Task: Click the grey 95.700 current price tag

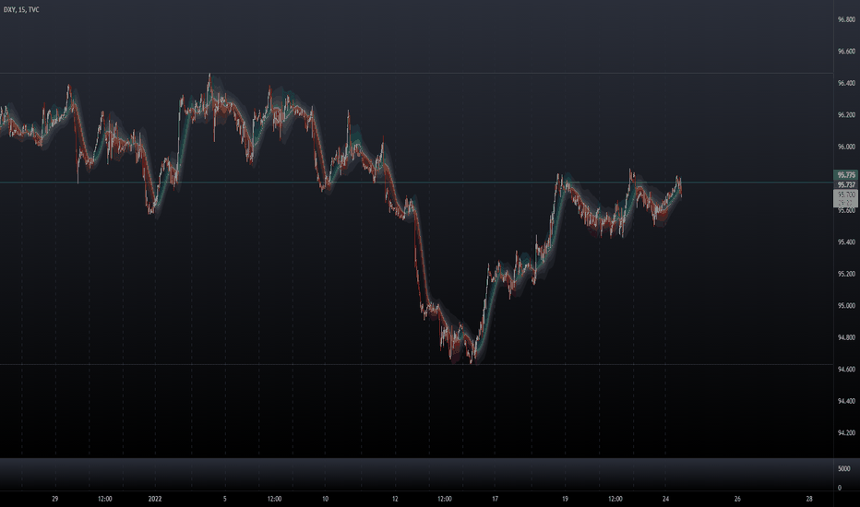Action: (x=846, y=198)
